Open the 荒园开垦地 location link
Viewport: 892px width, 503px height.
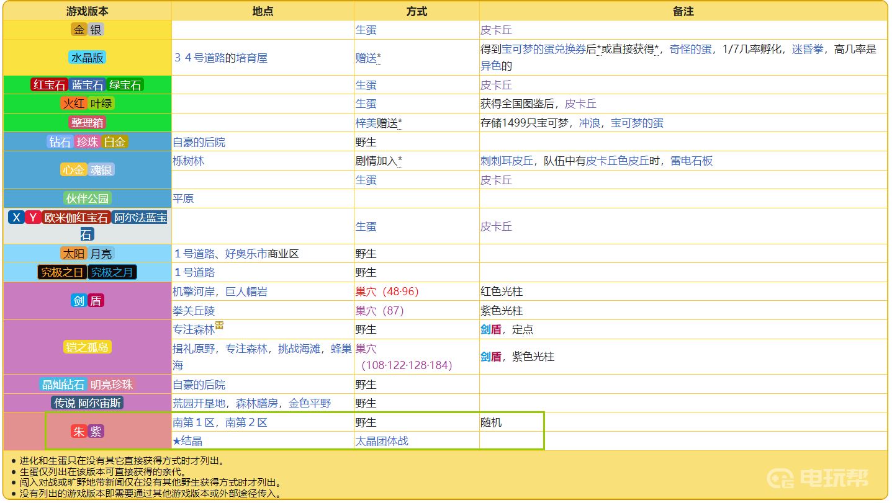pyautogui.click(x=199, y=403)
